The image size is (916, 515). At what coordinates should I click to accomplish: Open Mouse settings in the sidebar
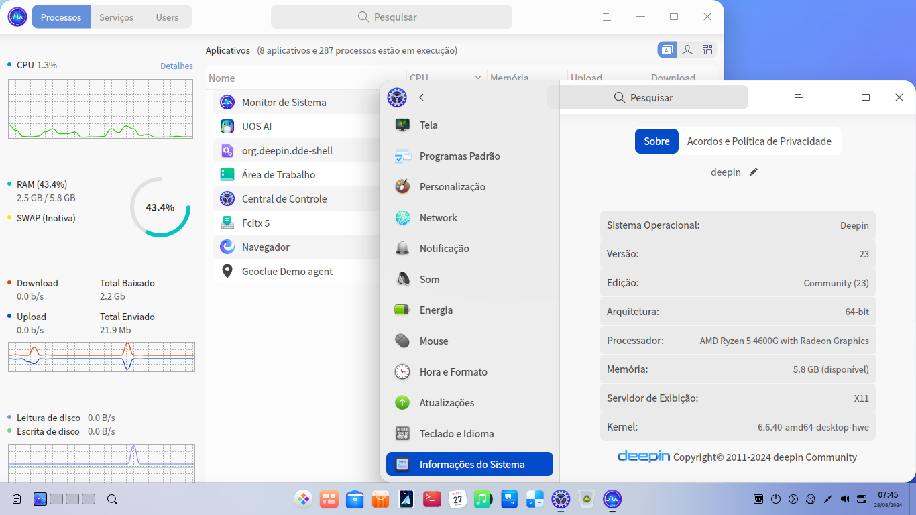pyautogui.click(x=469, y=341)
